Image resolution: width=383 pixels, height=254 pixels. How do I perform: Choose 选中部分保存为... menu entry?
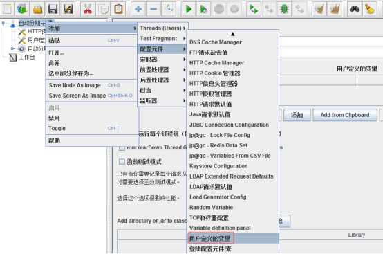point(91,73)
